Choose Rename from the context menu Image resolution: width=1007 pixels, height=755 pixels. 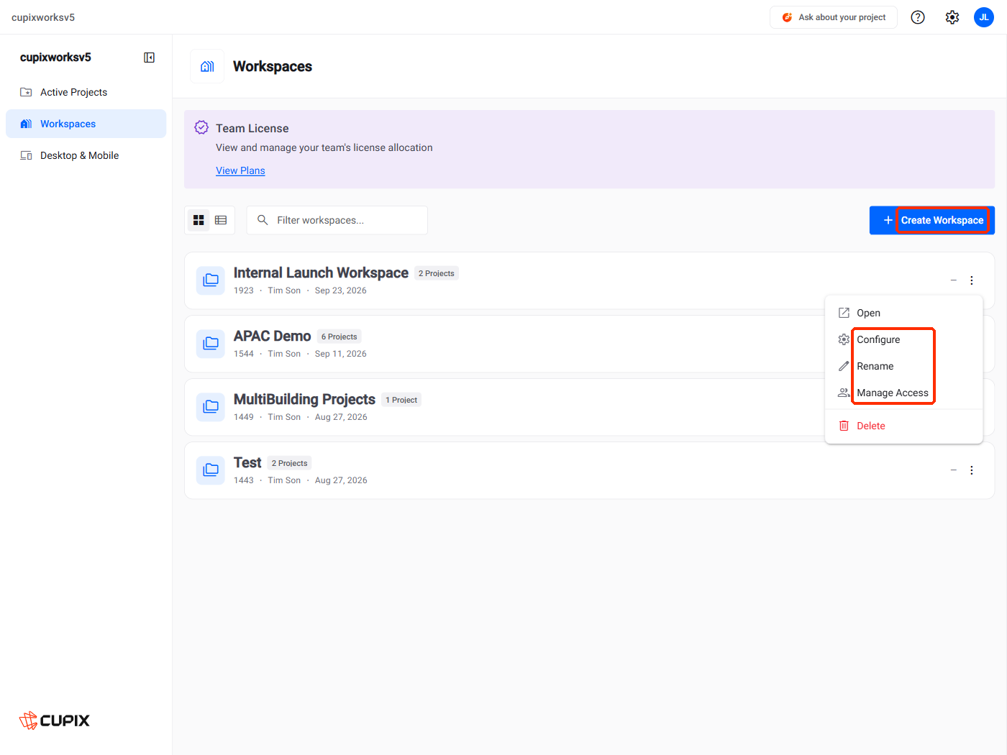click(x=903, y=366)
